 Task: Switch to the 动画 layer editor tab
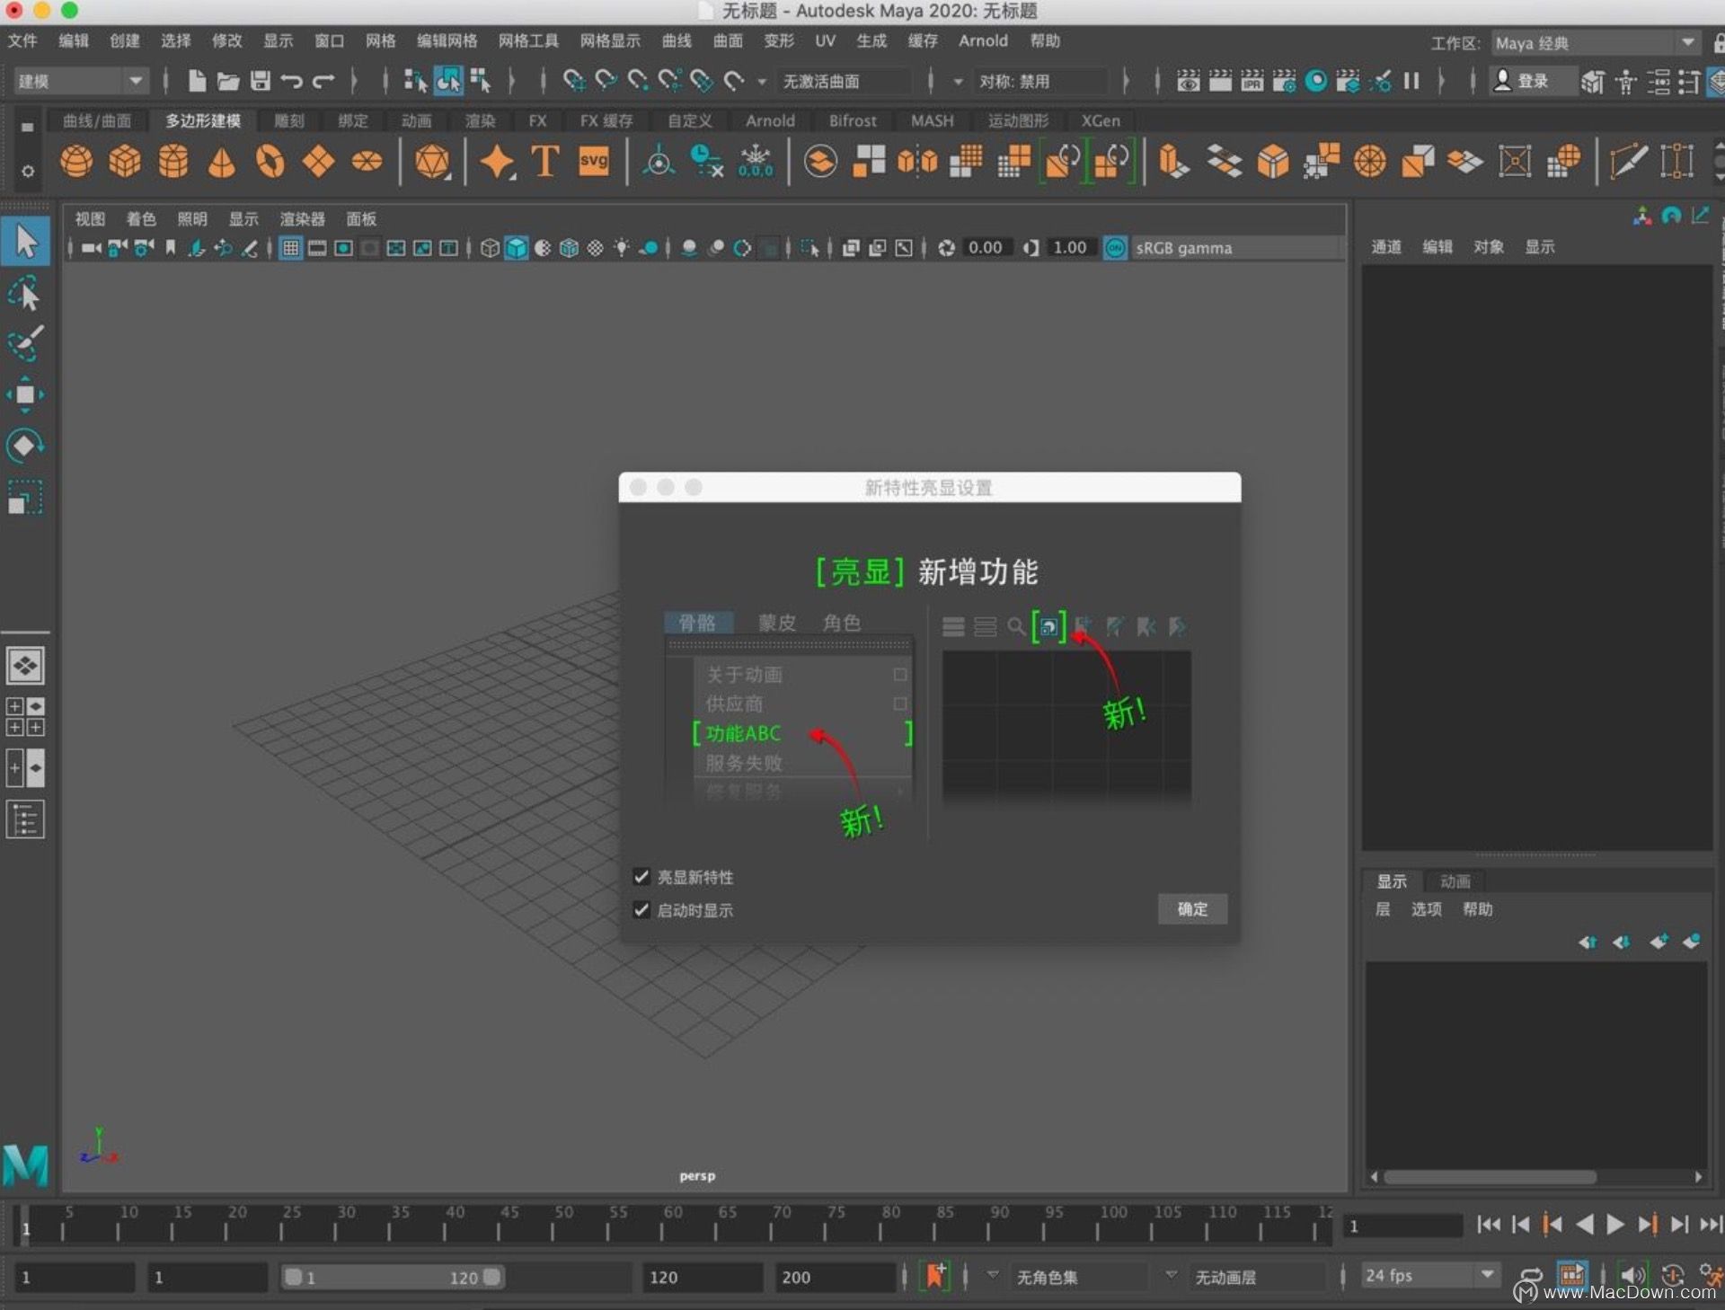pos(1455,881)
